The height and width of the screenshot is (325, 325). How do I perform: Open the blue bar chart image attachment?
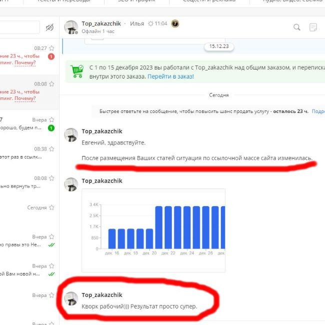tap(153, 230)
